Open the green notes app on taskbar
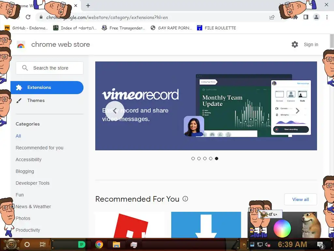 coord(81,244)
